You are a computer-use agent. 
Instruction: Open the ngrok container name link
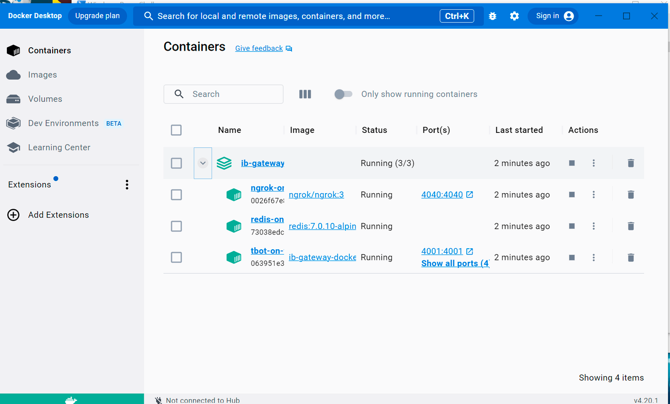coord(268,188)
